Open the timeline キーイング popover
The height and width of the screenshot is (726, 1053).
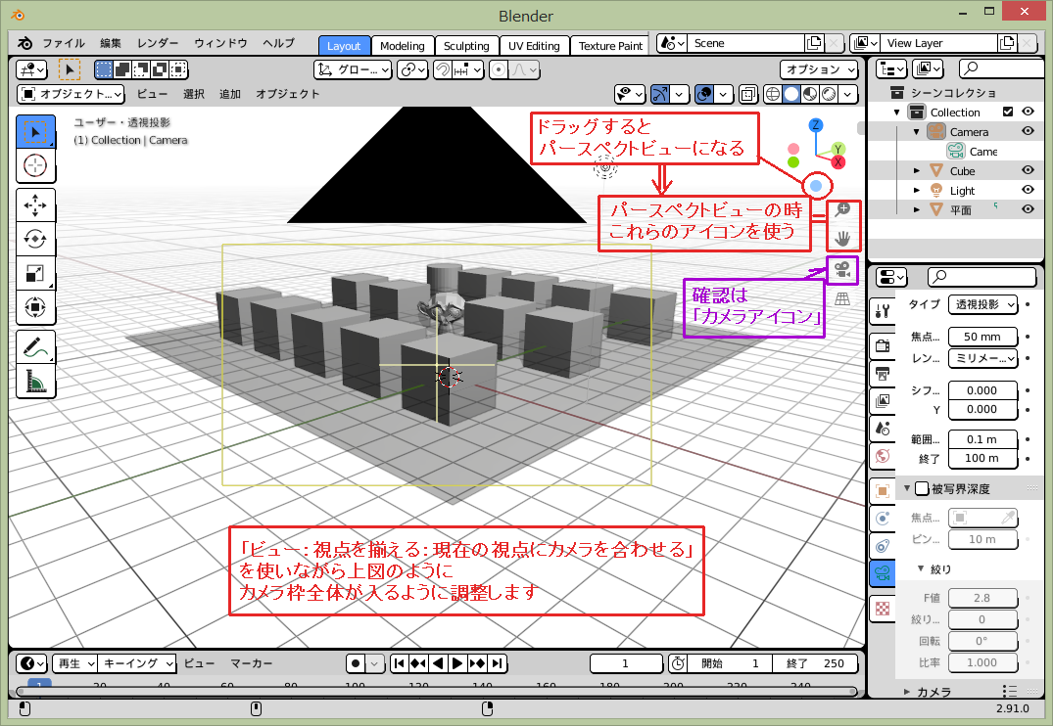coord(138,663)
